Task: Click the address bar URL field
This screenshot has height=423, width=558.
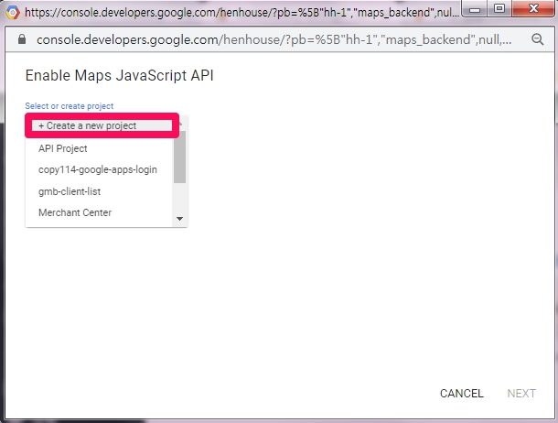Action: click(274, 39)
